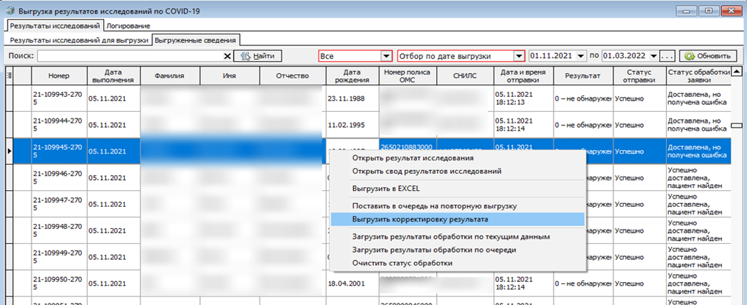Open the end date 01.03.2022 picker arrow
Image resolution: width=747 pixels, height=305 pixels.
click(x=654, y=56)
